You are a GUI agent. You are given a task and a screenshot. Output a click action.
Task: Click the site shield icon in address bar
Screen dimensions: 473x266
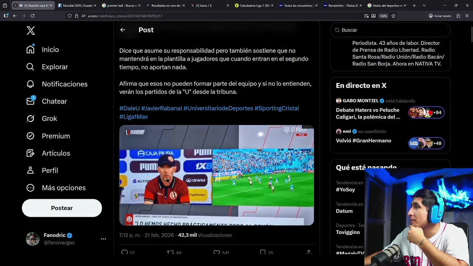click(69, 16)
